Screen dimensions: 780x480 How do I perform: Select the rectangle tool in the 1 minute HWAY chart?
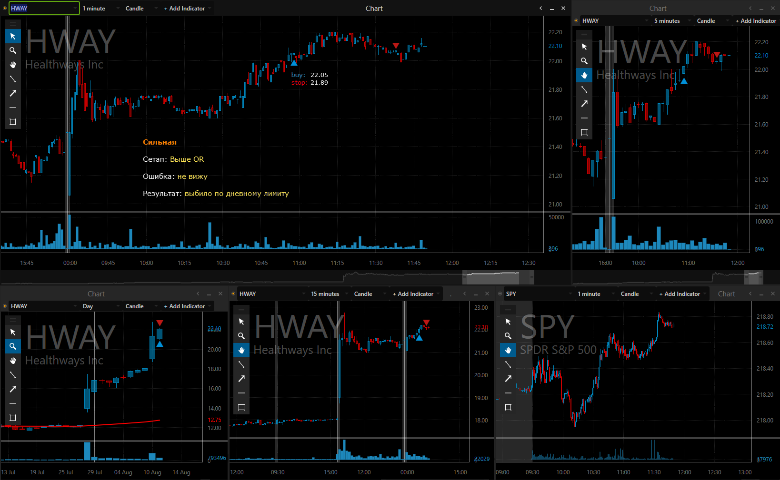coord(13,122)
